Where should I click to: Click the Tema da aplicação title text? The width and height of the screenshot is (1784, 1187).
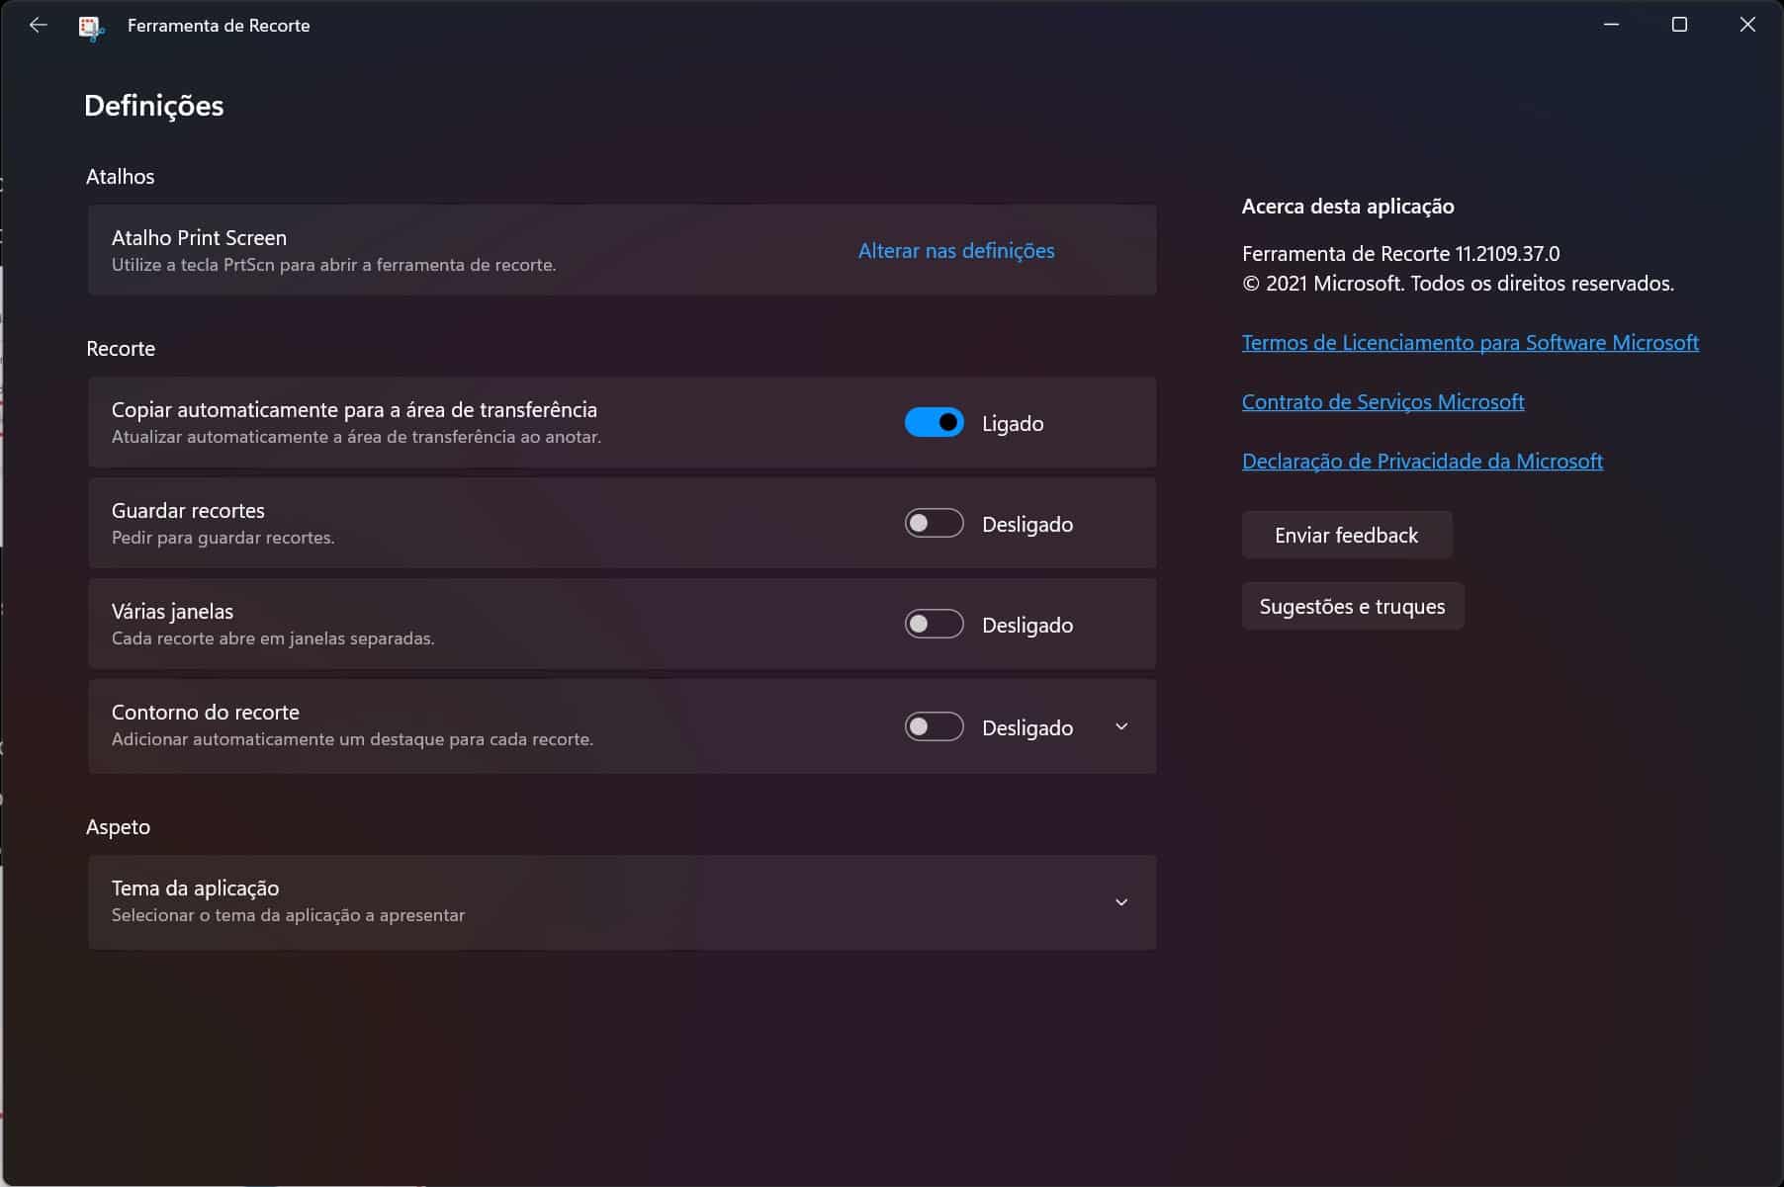[195, 889]
